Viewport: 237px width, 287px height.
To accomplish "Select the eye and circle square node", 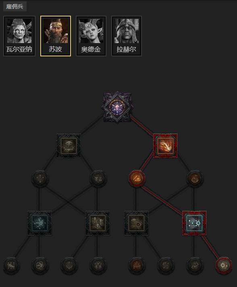I will coord(136,223).
